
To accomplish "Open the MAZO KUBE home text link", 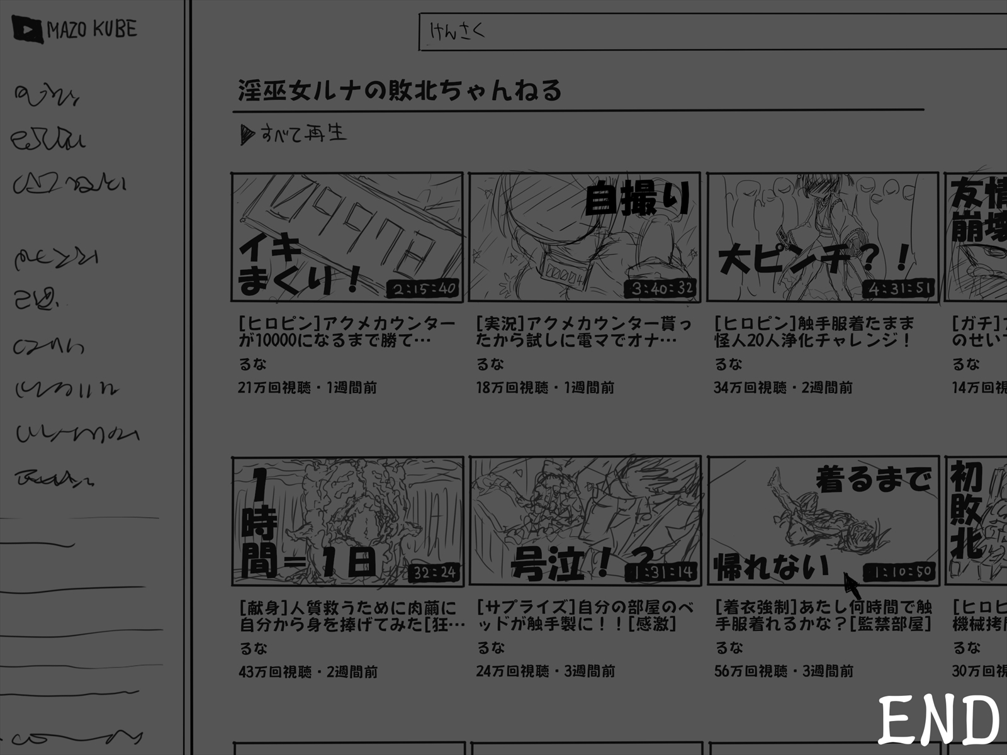I will pyautogui.click(x=92, y=30).
